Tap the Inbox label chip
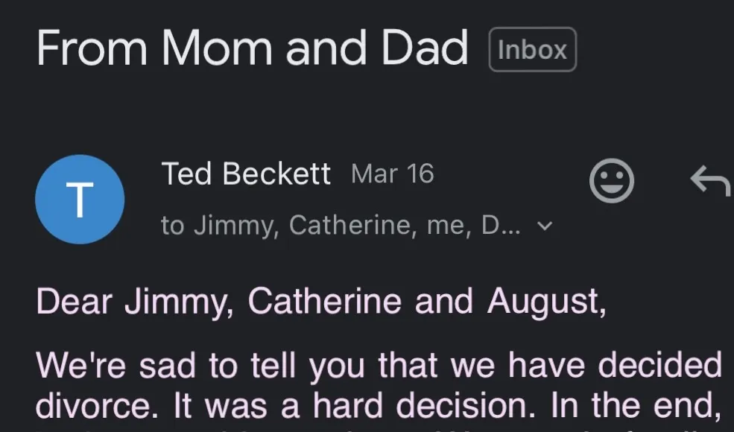This screenshot has height=432, width=734. pos(532,50)
